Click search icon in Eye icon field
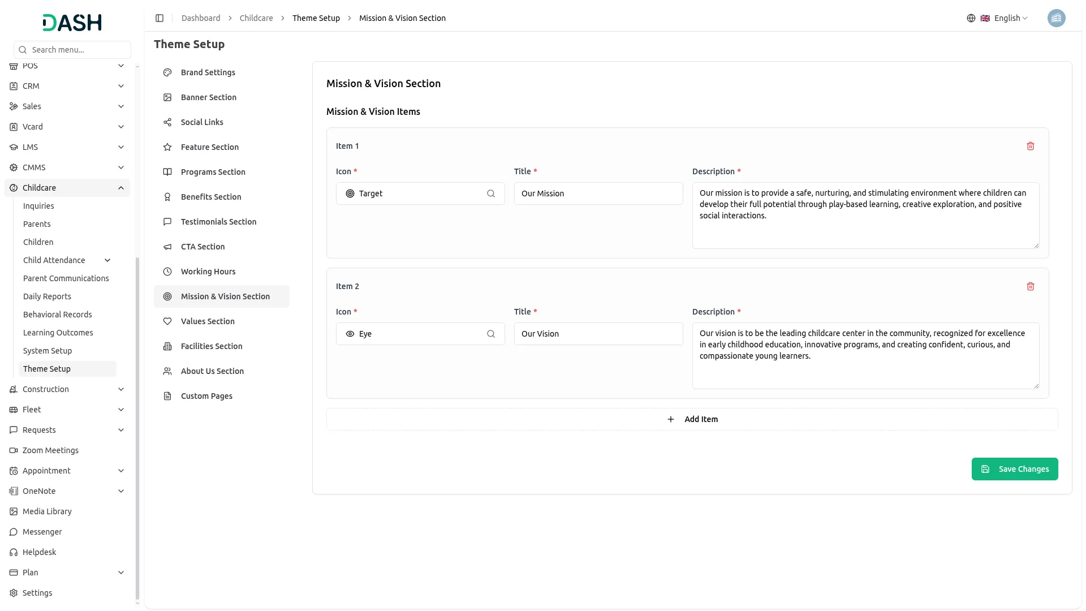 coord(490,334)
